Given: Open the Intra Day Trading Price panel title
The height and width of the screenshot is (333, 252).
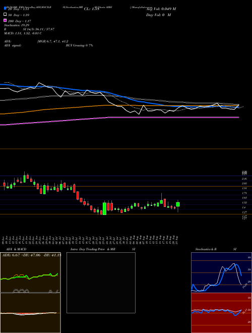Looking at the screenshot, I should [x=103, y=249].
